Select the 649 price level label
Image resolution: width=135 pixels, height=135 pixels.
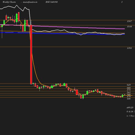(129, 85)
